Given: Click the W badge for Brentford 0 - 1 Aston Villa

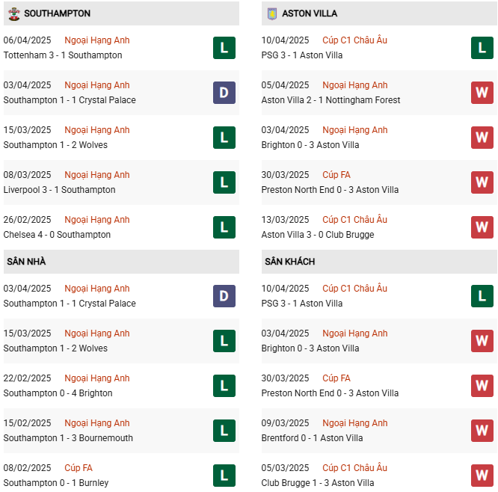Looking at the screenshot, I should pos(482,431).
